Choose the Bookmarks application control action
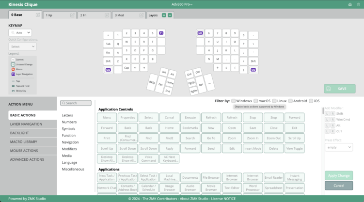The width and height of the screenshot is (364, 202). pos(190,128)
